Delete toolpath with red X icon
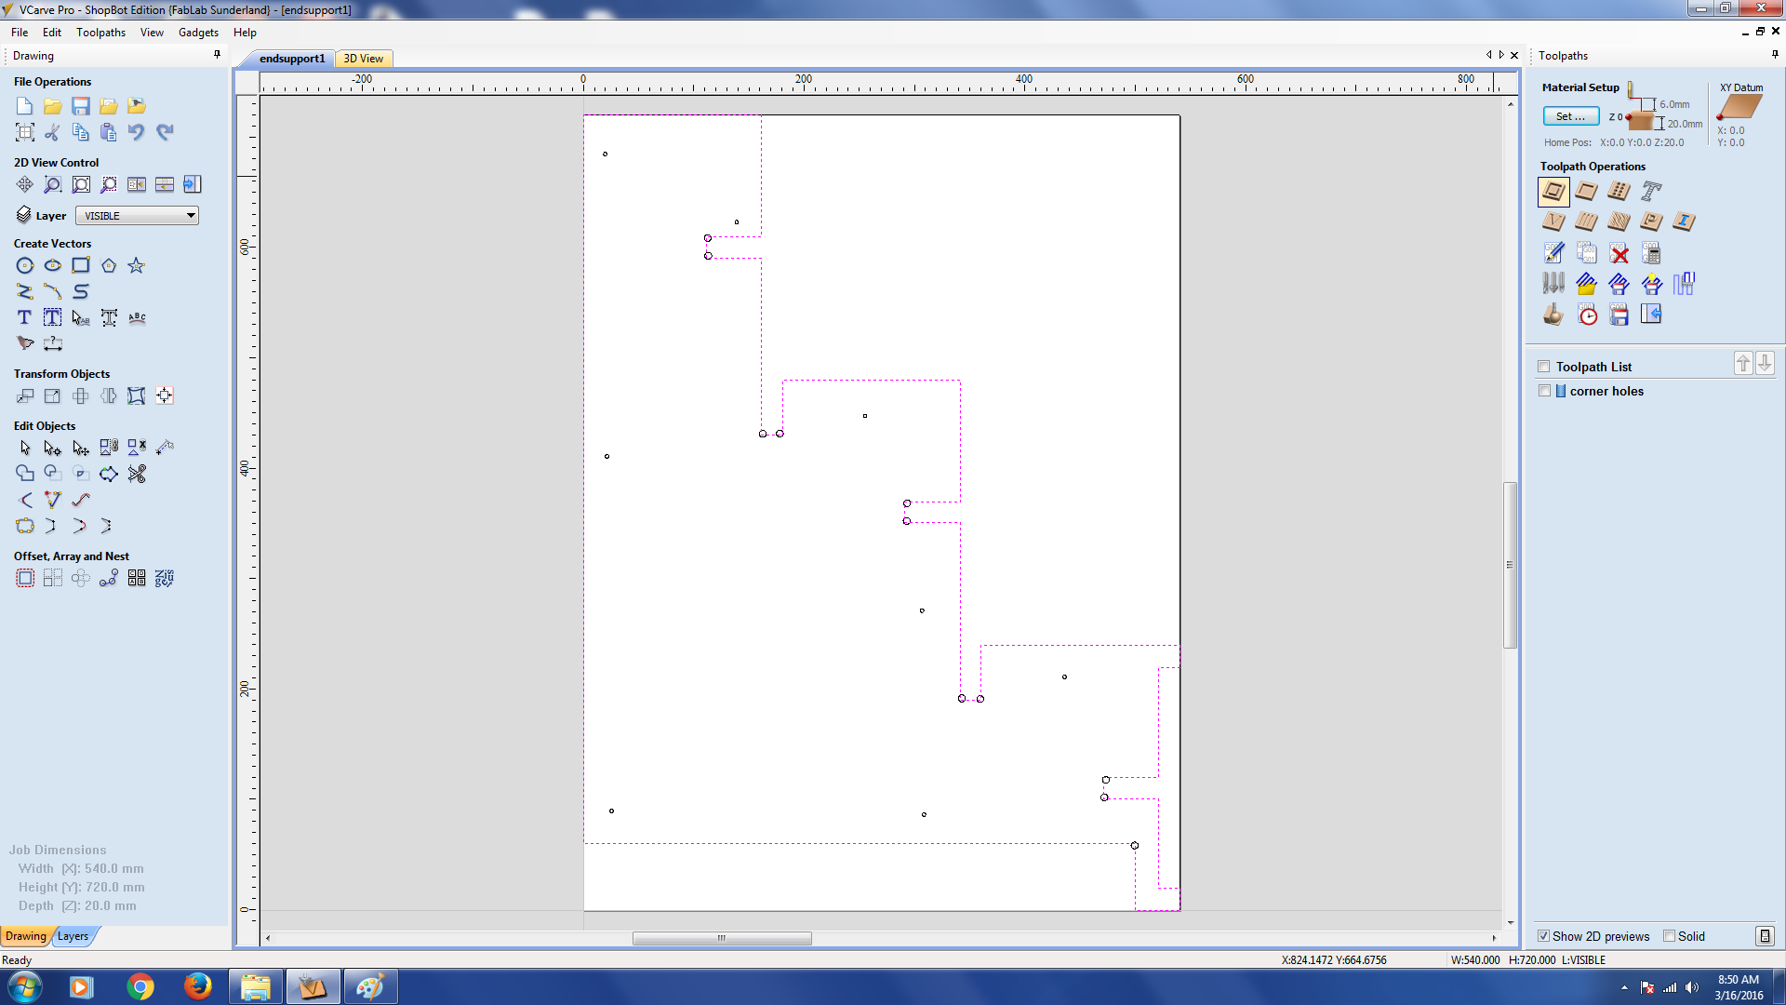 tap(1619, 254)
